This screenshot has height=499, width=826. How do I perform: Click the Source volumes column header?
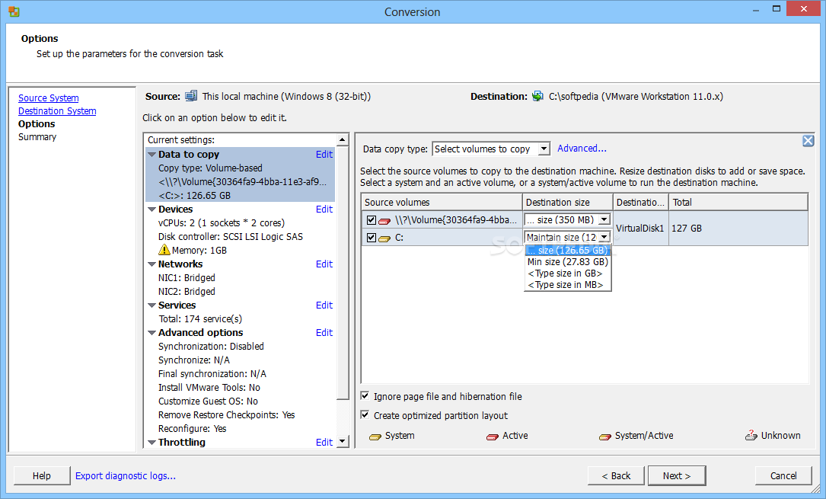tap(442, 203)
